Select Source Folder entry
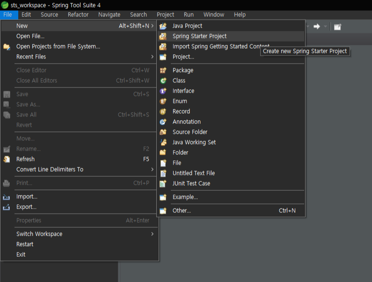372x282 pixels. point(231,132)
